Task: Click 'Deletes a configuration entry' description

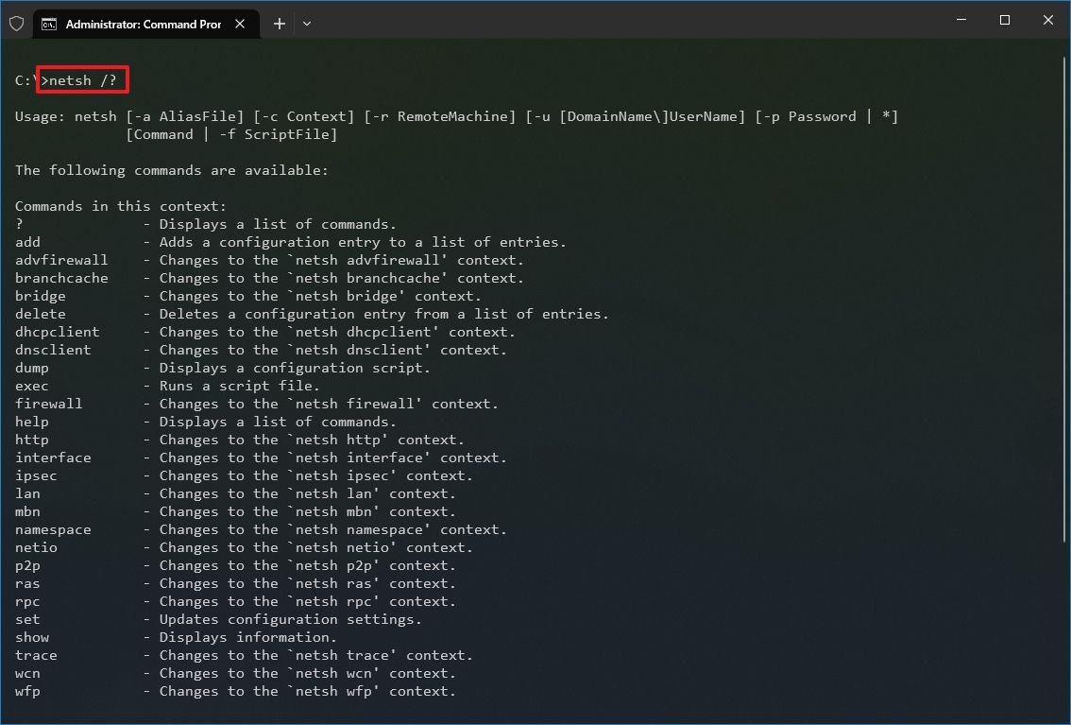Action: point(282,314)
